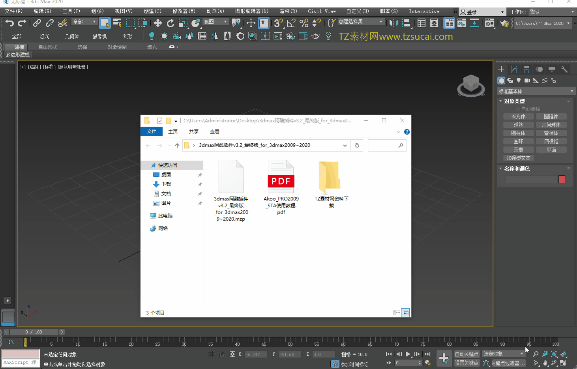The height and width of the screenshot is (369, 577).
Task: Choose the Select and Rotate tool
Action: tap(170, 23)
